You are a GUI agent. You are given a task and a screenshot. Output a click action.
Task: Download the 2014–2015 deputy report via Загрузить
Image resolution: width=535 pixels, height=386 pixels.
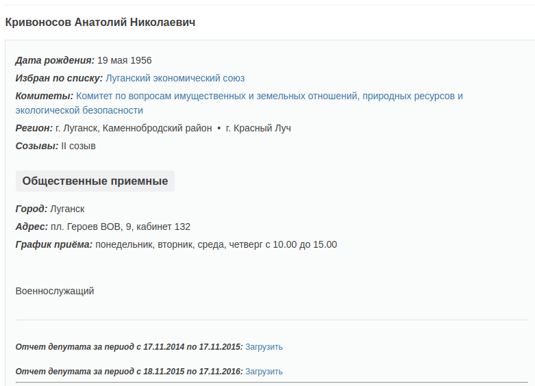click(x=264, y=347)
